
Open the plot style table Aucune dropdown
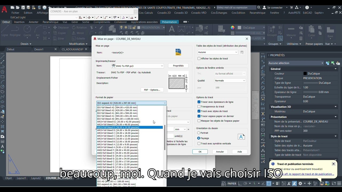(217, 52)
